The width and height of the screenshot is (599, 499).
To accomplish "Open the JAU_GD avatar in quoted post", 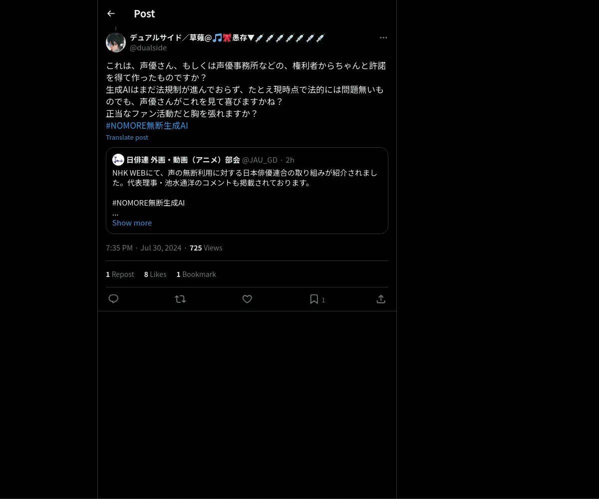I will 118,160.
